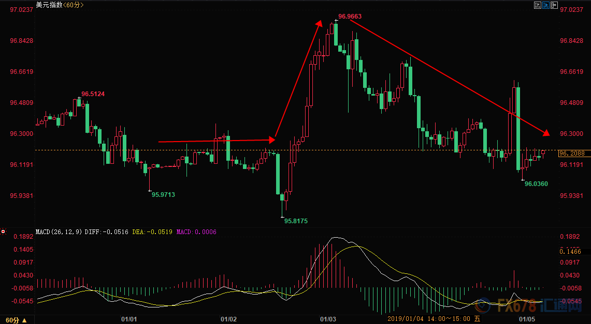Click the magenta MACD:0.0006 value
Viewport: 591px width, 324px height.
(196, 232)
